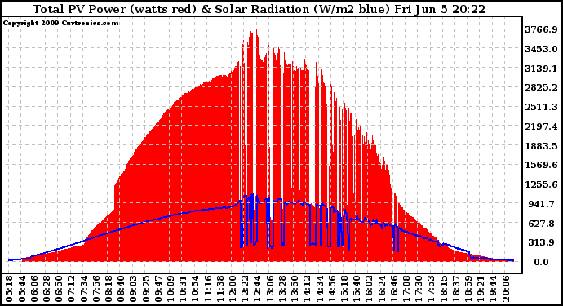
Task: Click the 19:21 time label
Action: pyautogui.click(x=481, y=289)
